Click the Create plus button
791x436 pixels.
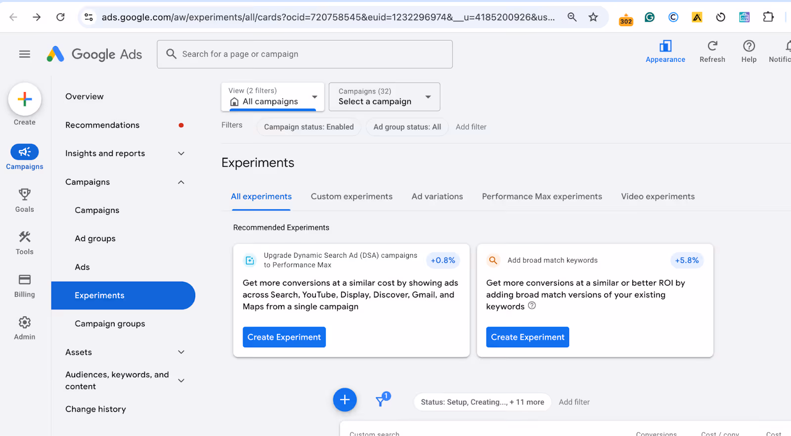pyautogui.click(x=25, y=99)
